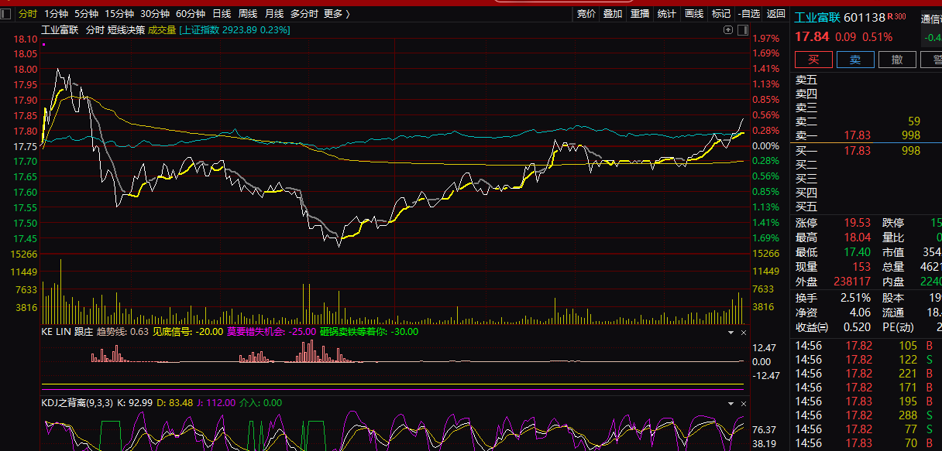Click the 买一 bid price 17.83

(858, 151)
